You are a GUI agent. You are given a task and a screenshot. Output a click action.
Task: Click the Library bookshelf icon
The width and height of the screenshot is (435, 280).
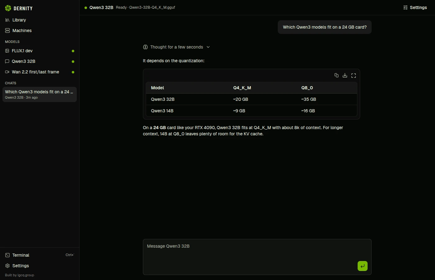(x=7, y=20)
